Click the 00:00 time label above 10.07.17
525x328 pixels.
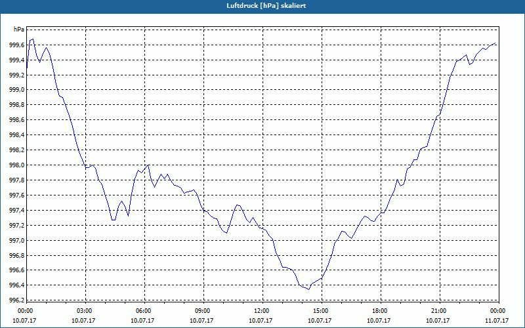point(25,311)
